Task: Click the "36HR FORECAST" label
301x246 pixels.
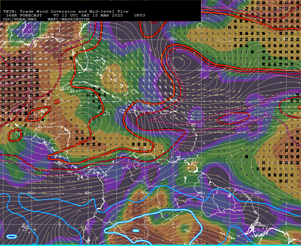Action: [x=24, y=15]
